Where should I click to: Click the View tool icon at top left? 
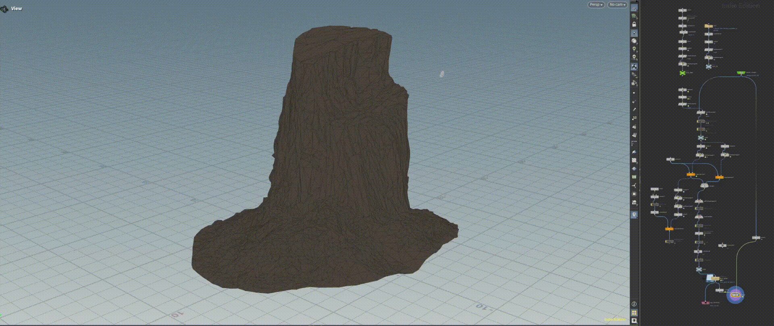coord(4,8)
